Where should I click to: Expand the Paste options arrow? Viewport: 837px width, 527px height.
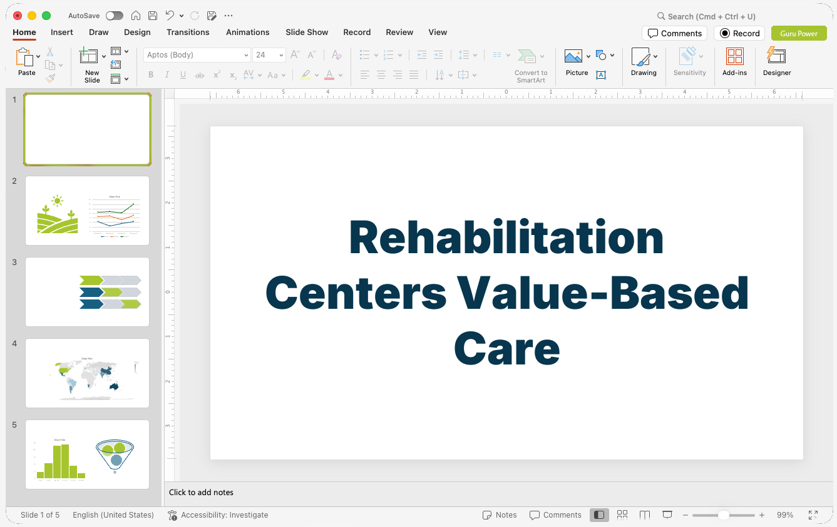coord(39,57)
